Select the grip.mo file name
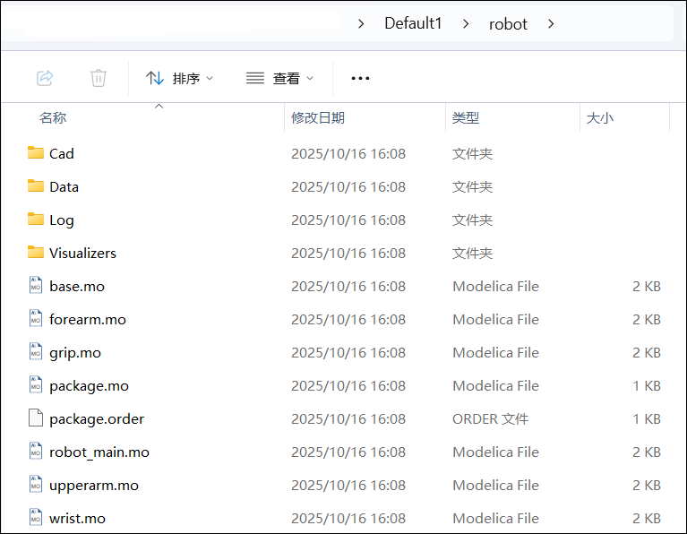 [x=75, y=353]
